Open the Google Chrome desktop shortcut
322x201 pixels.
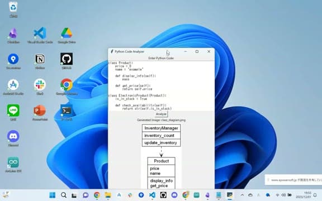67,87
